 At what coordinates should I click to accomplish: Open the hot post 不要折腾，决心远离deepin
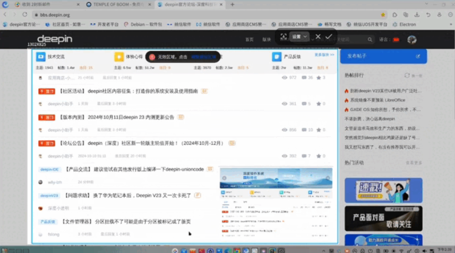[x=370, y=119]
